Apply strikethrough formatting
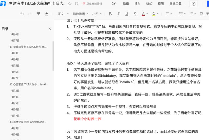This screenshot has width=209, height=140. (x=135, y=14)
